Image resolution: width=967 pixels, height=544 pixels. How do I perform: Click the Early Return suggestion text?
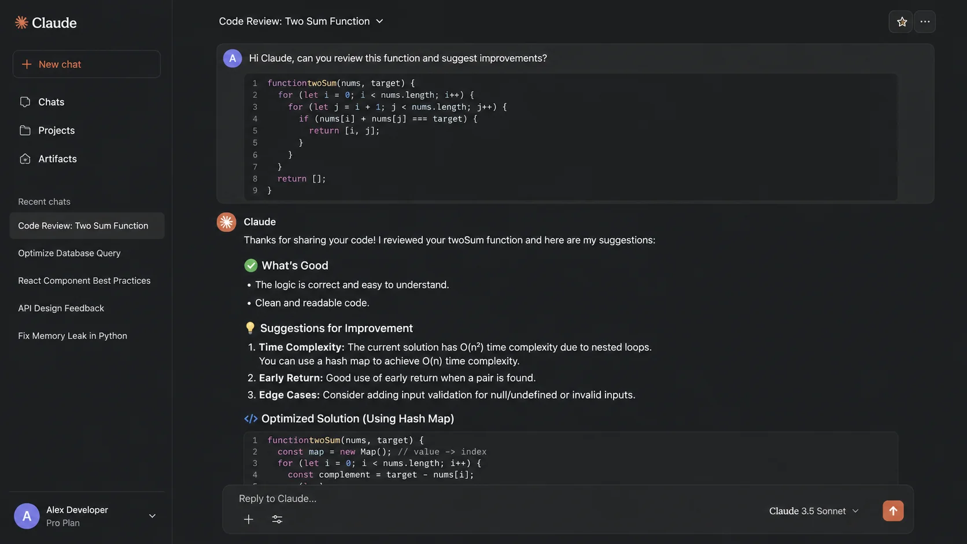coord(397,378)
